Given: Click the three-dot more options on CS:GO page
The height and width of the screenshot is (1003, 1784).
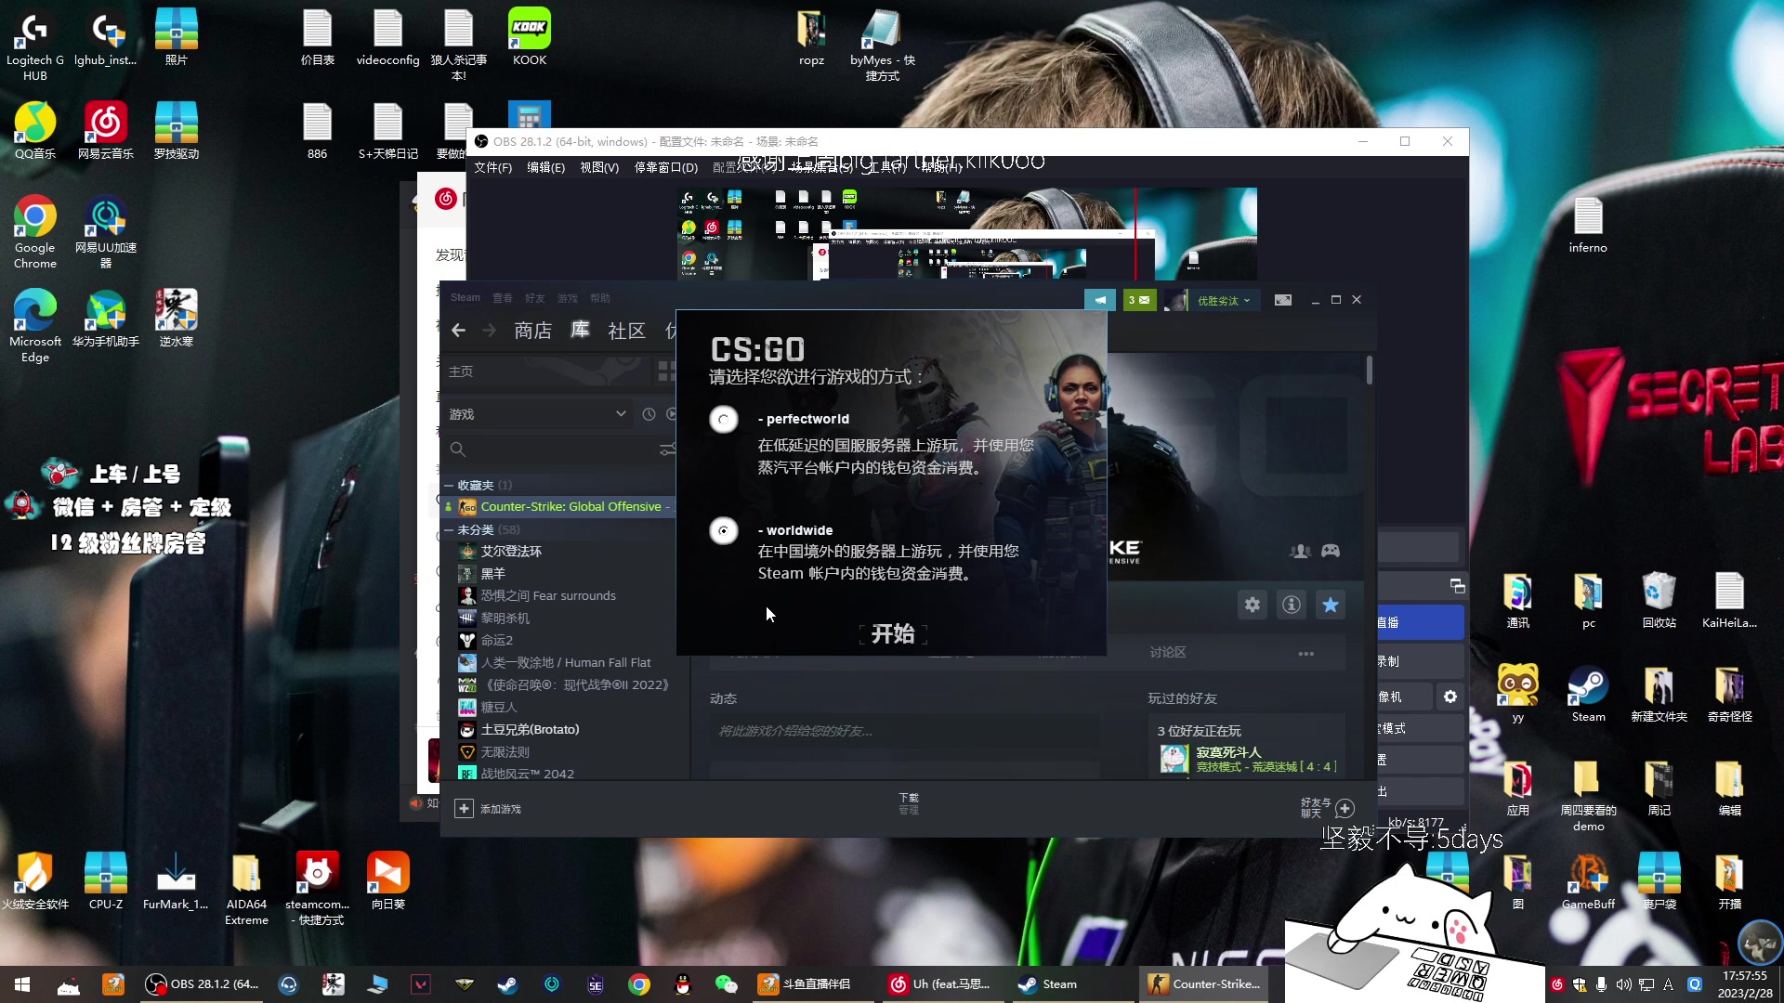Looking at the screenshot, I should click(1306, 654).
